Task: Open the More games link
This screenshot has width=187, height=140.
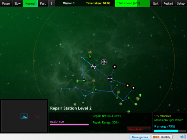Action: point(140,137)
